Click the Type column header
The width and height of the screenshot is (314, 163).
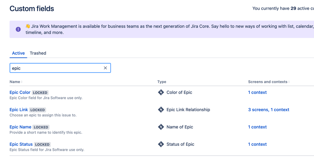[162, 82]
